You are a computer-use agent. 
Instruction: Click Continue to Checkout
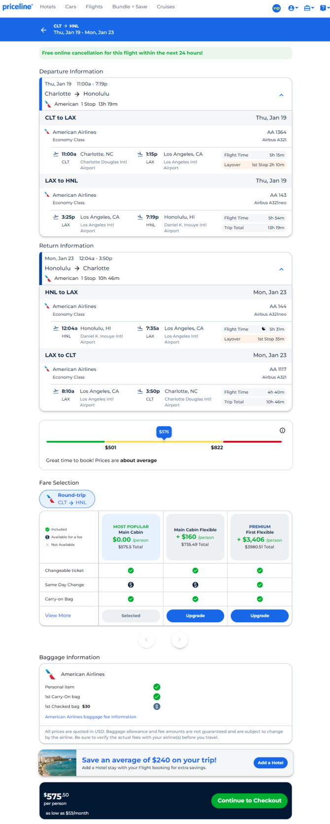point(250,800)
